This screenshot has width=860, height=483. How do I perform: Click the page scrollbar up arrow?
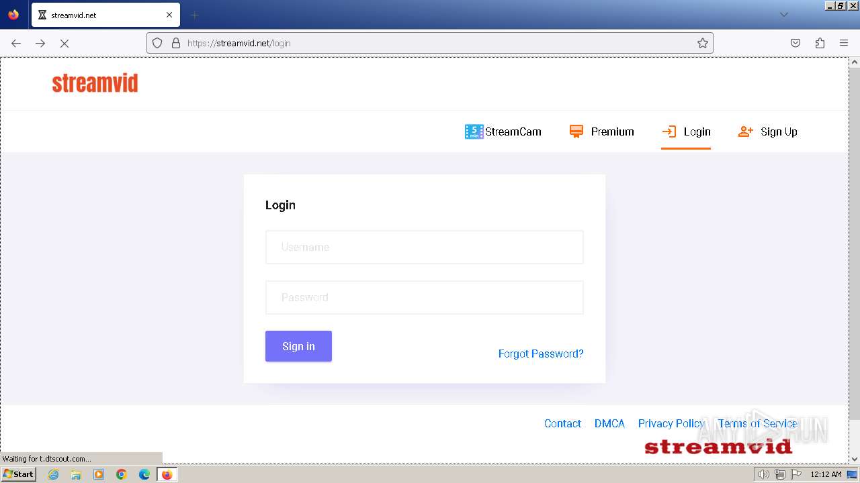coord(855,62)
